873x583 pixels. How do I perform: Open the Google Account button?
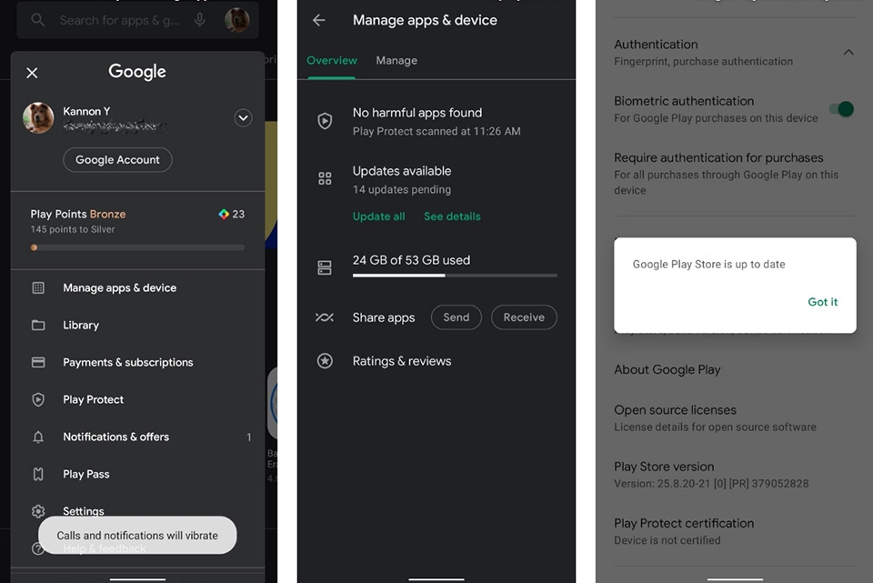[x=117, y=160]
